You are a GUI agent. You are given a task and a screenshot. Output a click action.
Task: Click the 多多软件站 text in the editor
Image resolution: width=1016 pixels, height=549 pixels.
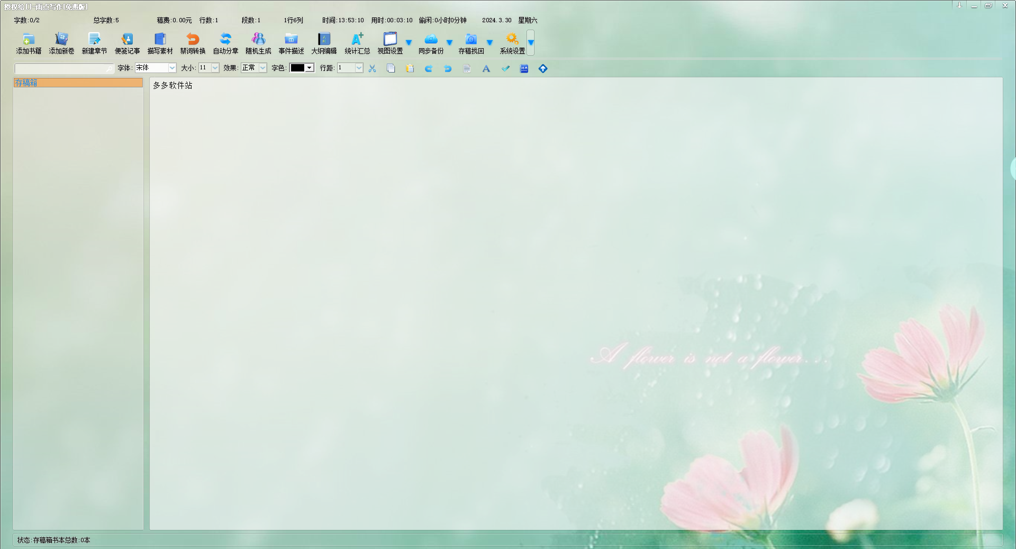[x=173, y=85]
